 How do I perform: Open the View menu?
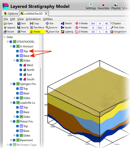[20, 19]
